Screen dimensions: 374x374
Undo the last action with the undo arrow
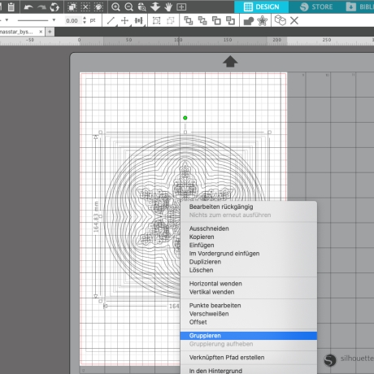(x=28, y=7)
